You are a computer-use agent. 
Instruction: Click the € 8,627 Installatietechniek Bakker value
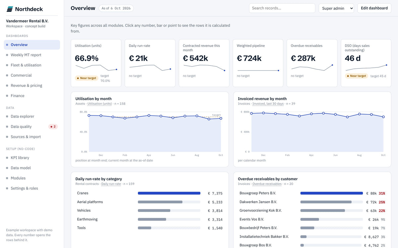(x=371, y=237)
